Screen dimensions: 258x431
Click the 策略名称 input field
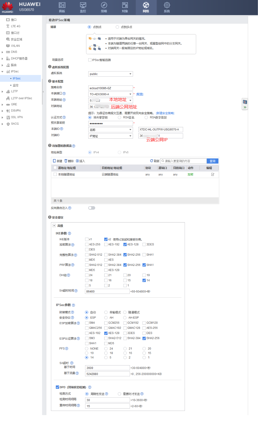(x=110, y=88)
